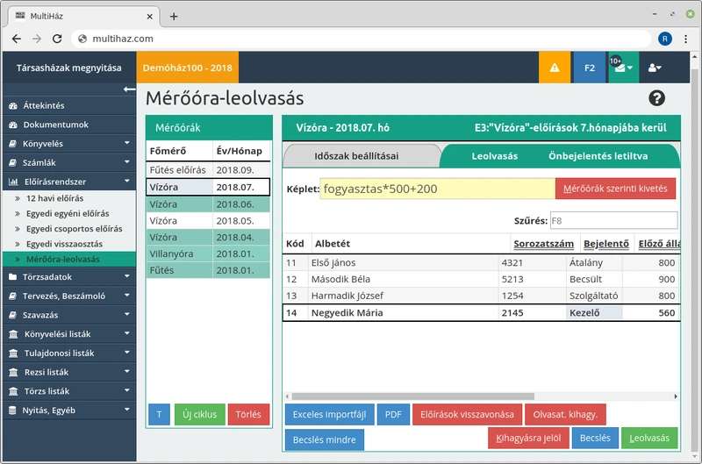Reload the page with browser refresh icon
702x464 pixels.
58,39
